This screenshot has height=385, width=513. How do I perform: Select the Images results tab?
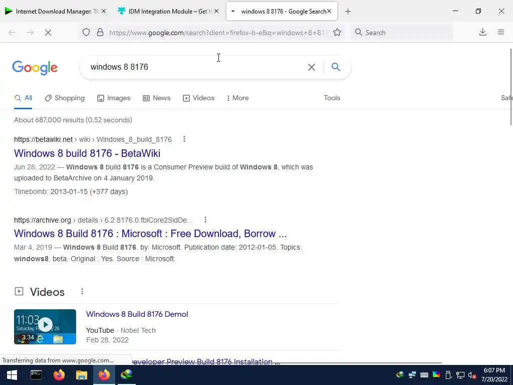coord(114,98)
